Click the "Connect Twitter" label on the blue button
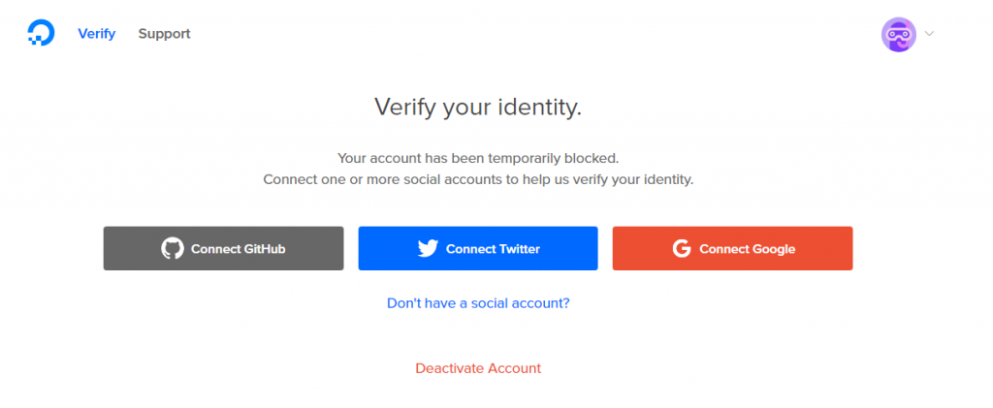The image size is (993, 408). 493,249
